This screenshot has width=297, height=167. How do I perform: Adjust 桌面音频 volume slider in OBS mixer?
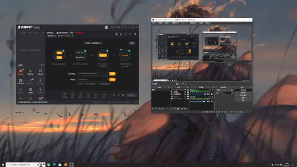tap(198, 101)
